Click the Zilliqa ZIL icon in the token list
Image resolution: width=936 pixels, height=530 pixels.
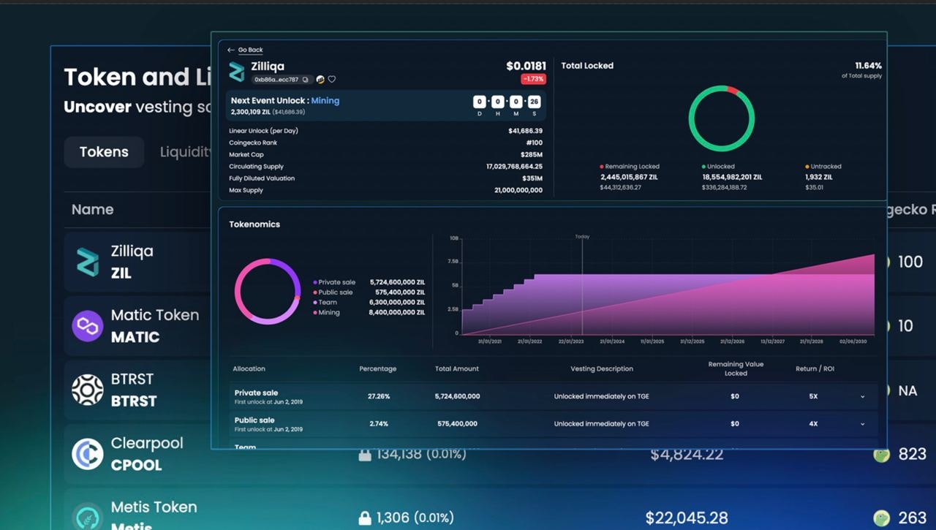pos(88,262)
